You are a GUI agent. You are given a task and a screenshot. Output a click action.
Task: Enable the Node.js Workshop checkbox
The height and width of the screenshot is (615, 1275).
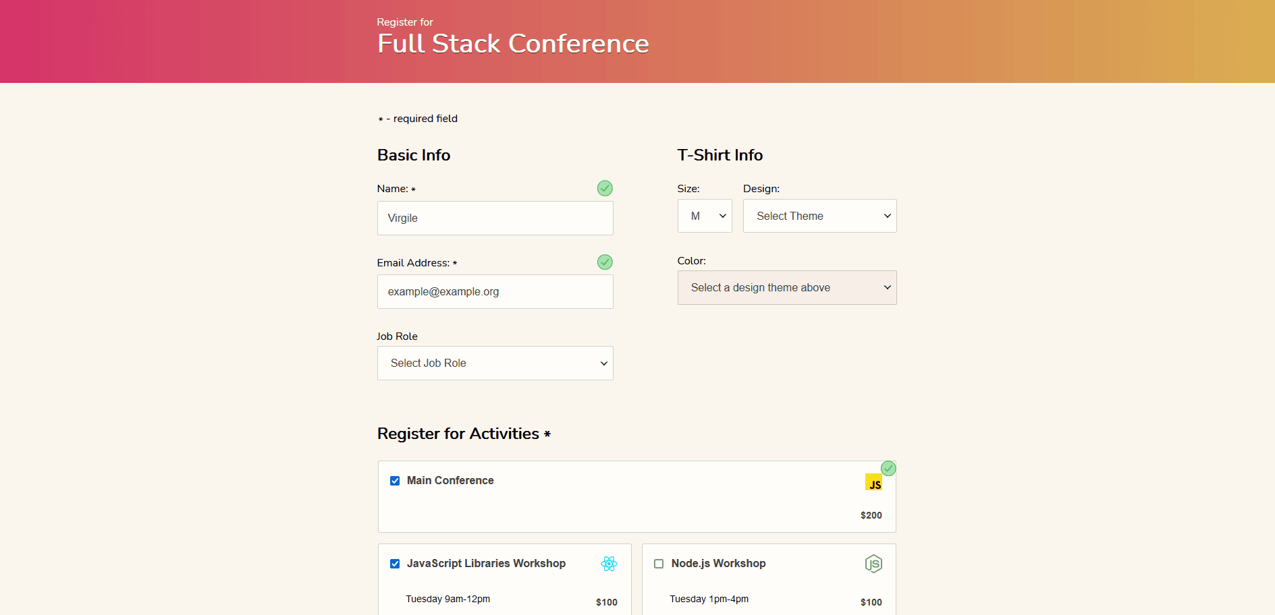[659, 564]
